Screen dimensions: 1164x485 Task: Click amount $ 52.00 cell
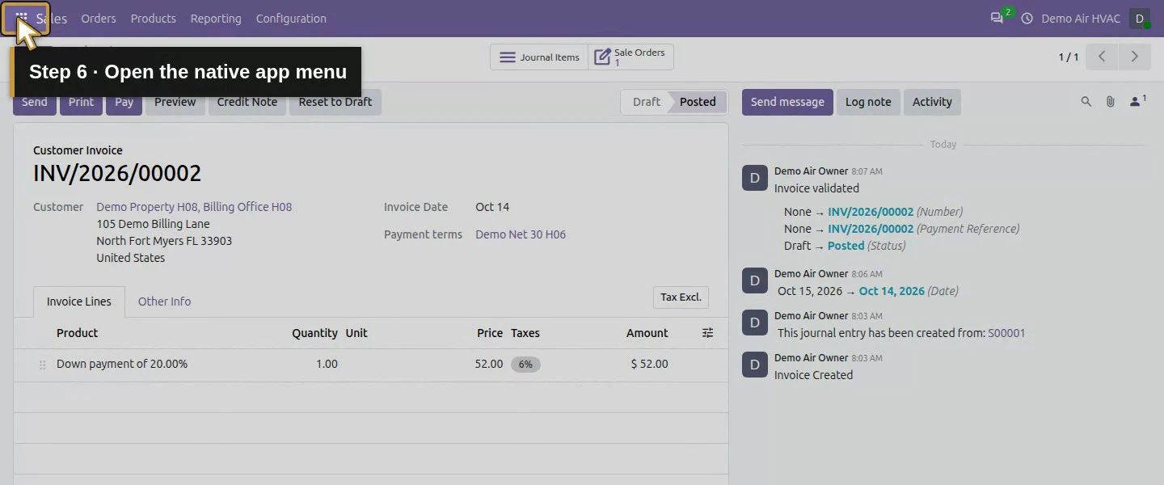tap(649, 365)
